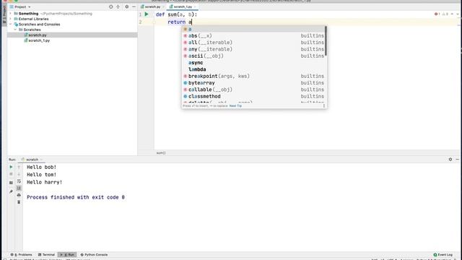Click 'Hello bob!' output line
The height and width of the screenshot is (260, 462).
[x=42, y=167]
